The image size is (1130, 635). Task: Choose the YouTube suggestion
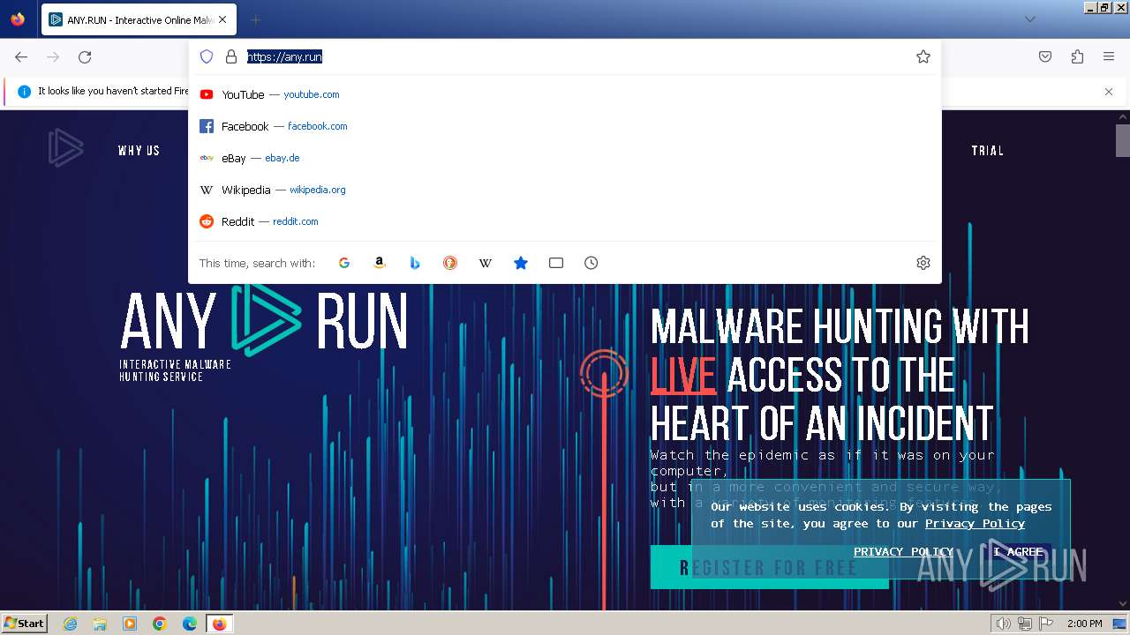(565, 94)
